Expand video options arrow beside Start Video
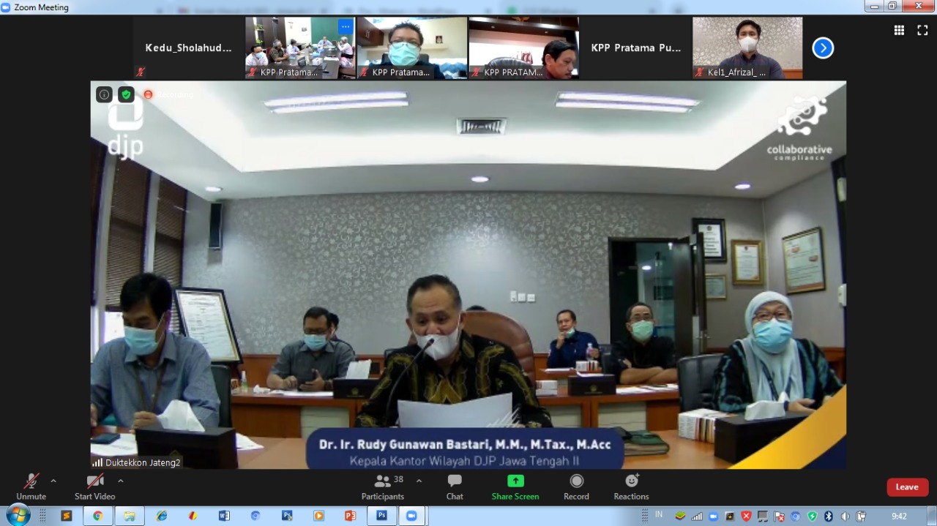 tap(121, 481)
